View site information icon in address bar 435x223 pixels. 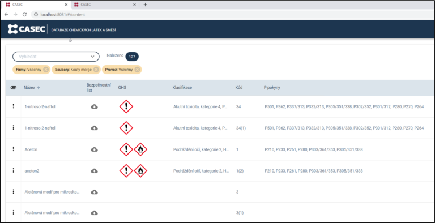pos(36,14)
